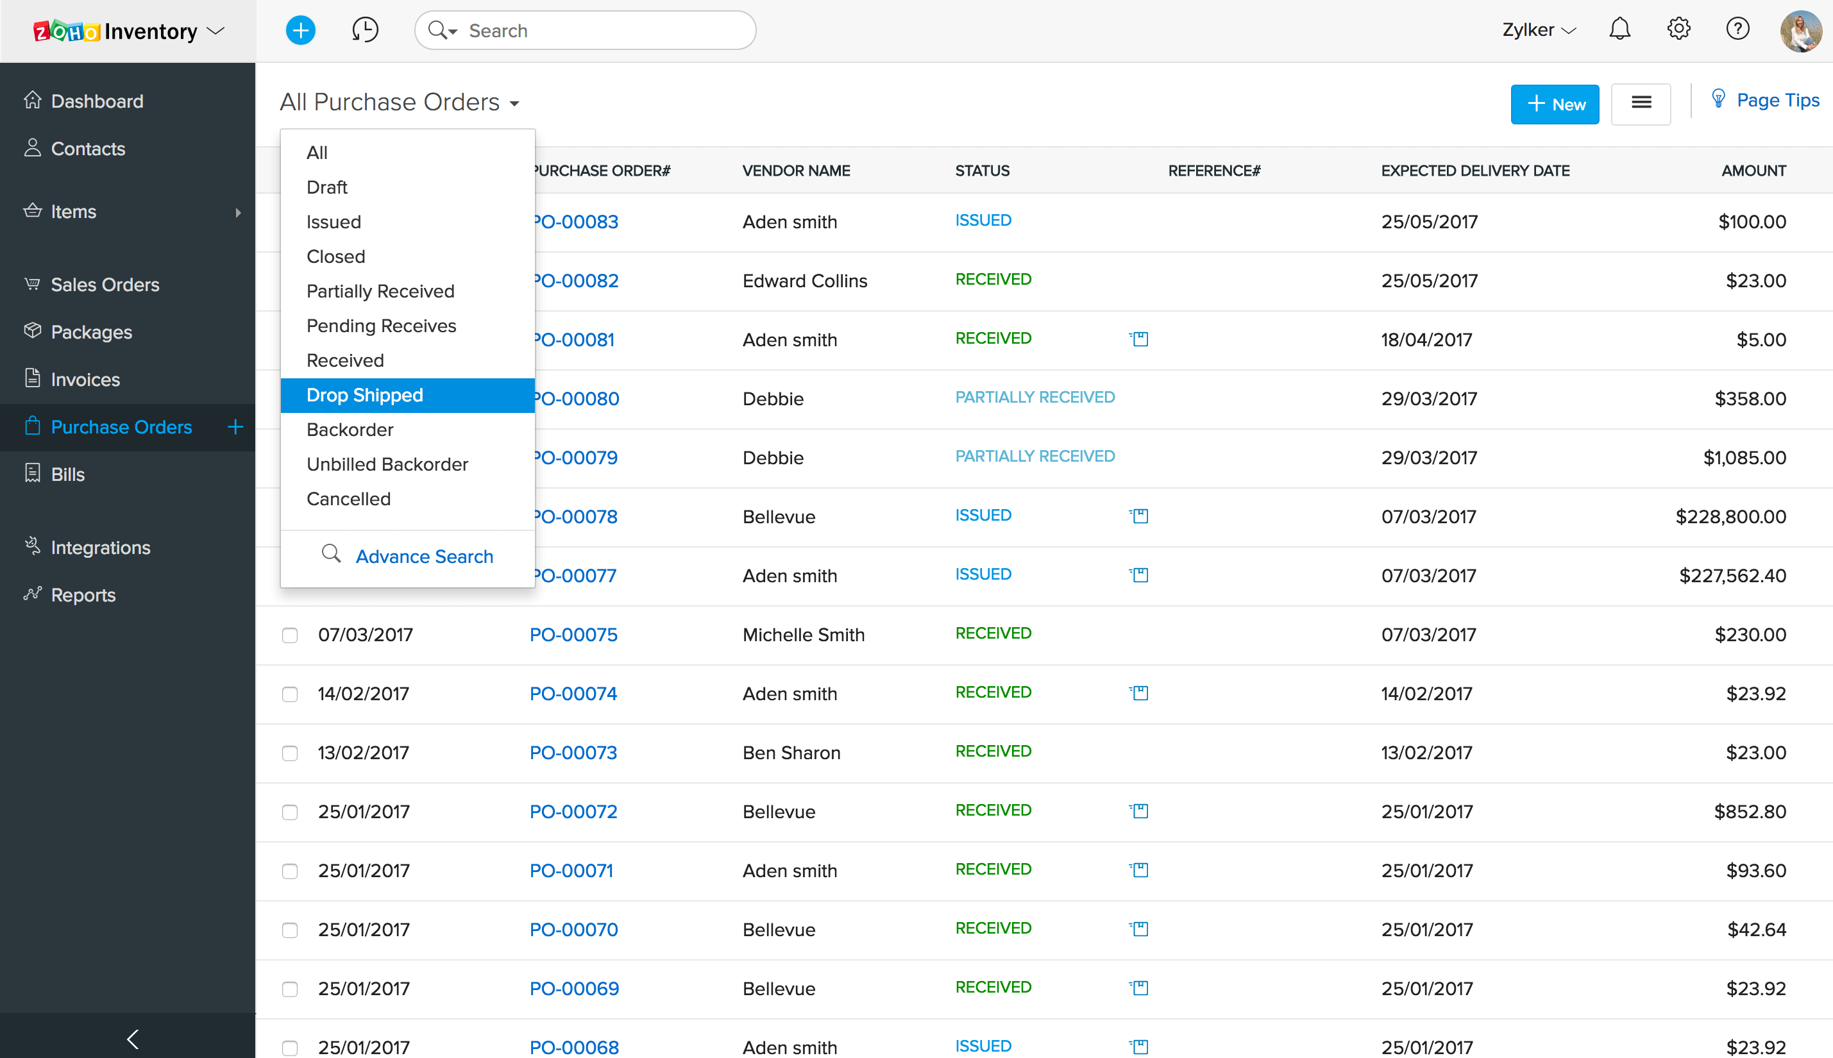1833x1058 pixels.
Task: Tick checkbox for PO-00075 row
Action: point(290,635)
